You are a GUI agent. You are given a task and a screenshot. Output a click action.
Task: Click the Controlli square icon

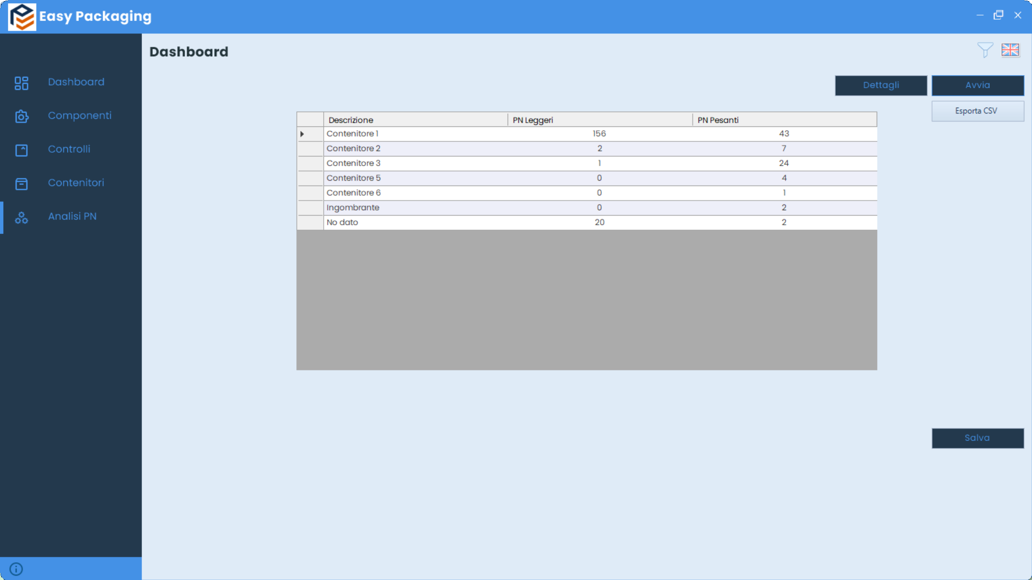click(x=22, y=150)
